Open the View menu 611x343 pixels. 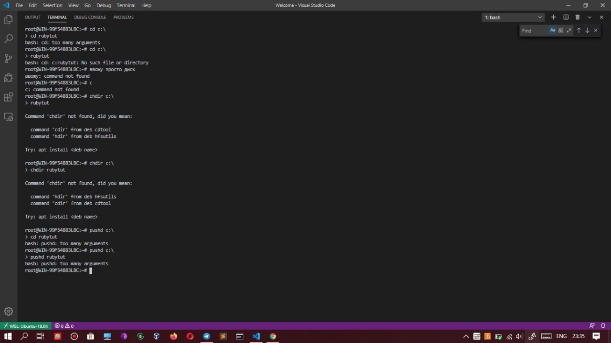(73, 5)
